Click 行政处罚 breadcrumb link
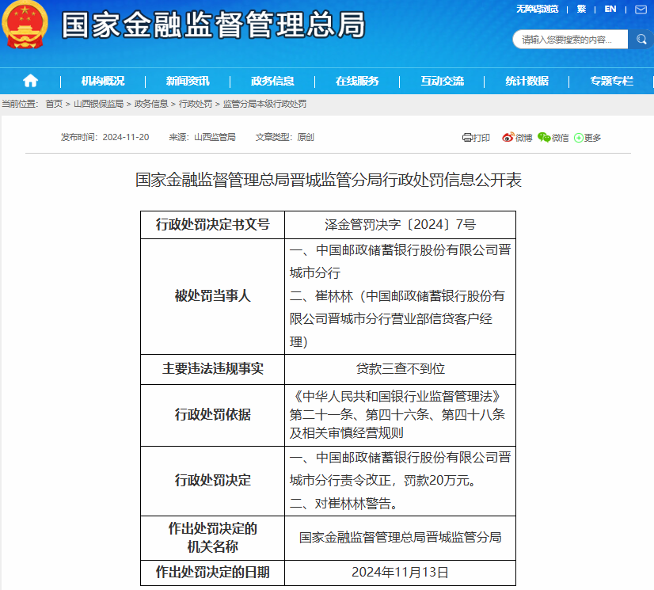This screenshot has height=590, width=654. click(196, 104)
